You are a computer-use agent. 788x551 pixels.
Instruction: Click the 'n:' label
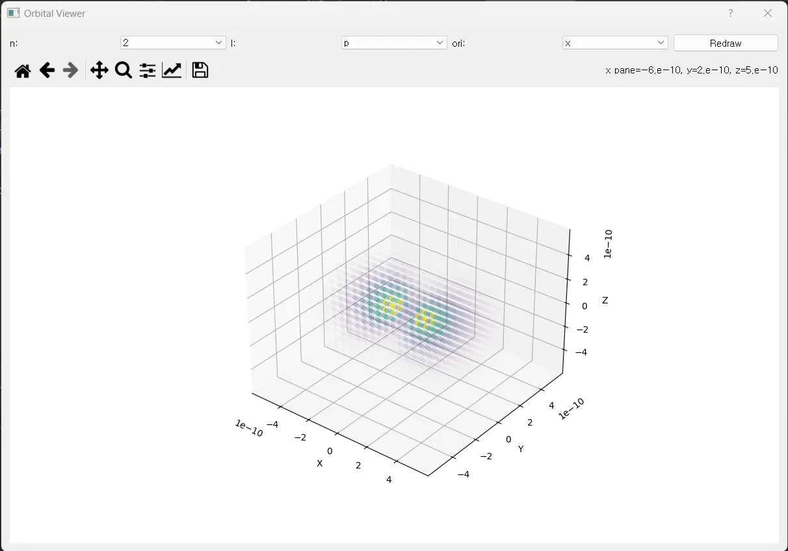(x=14, y=44)
